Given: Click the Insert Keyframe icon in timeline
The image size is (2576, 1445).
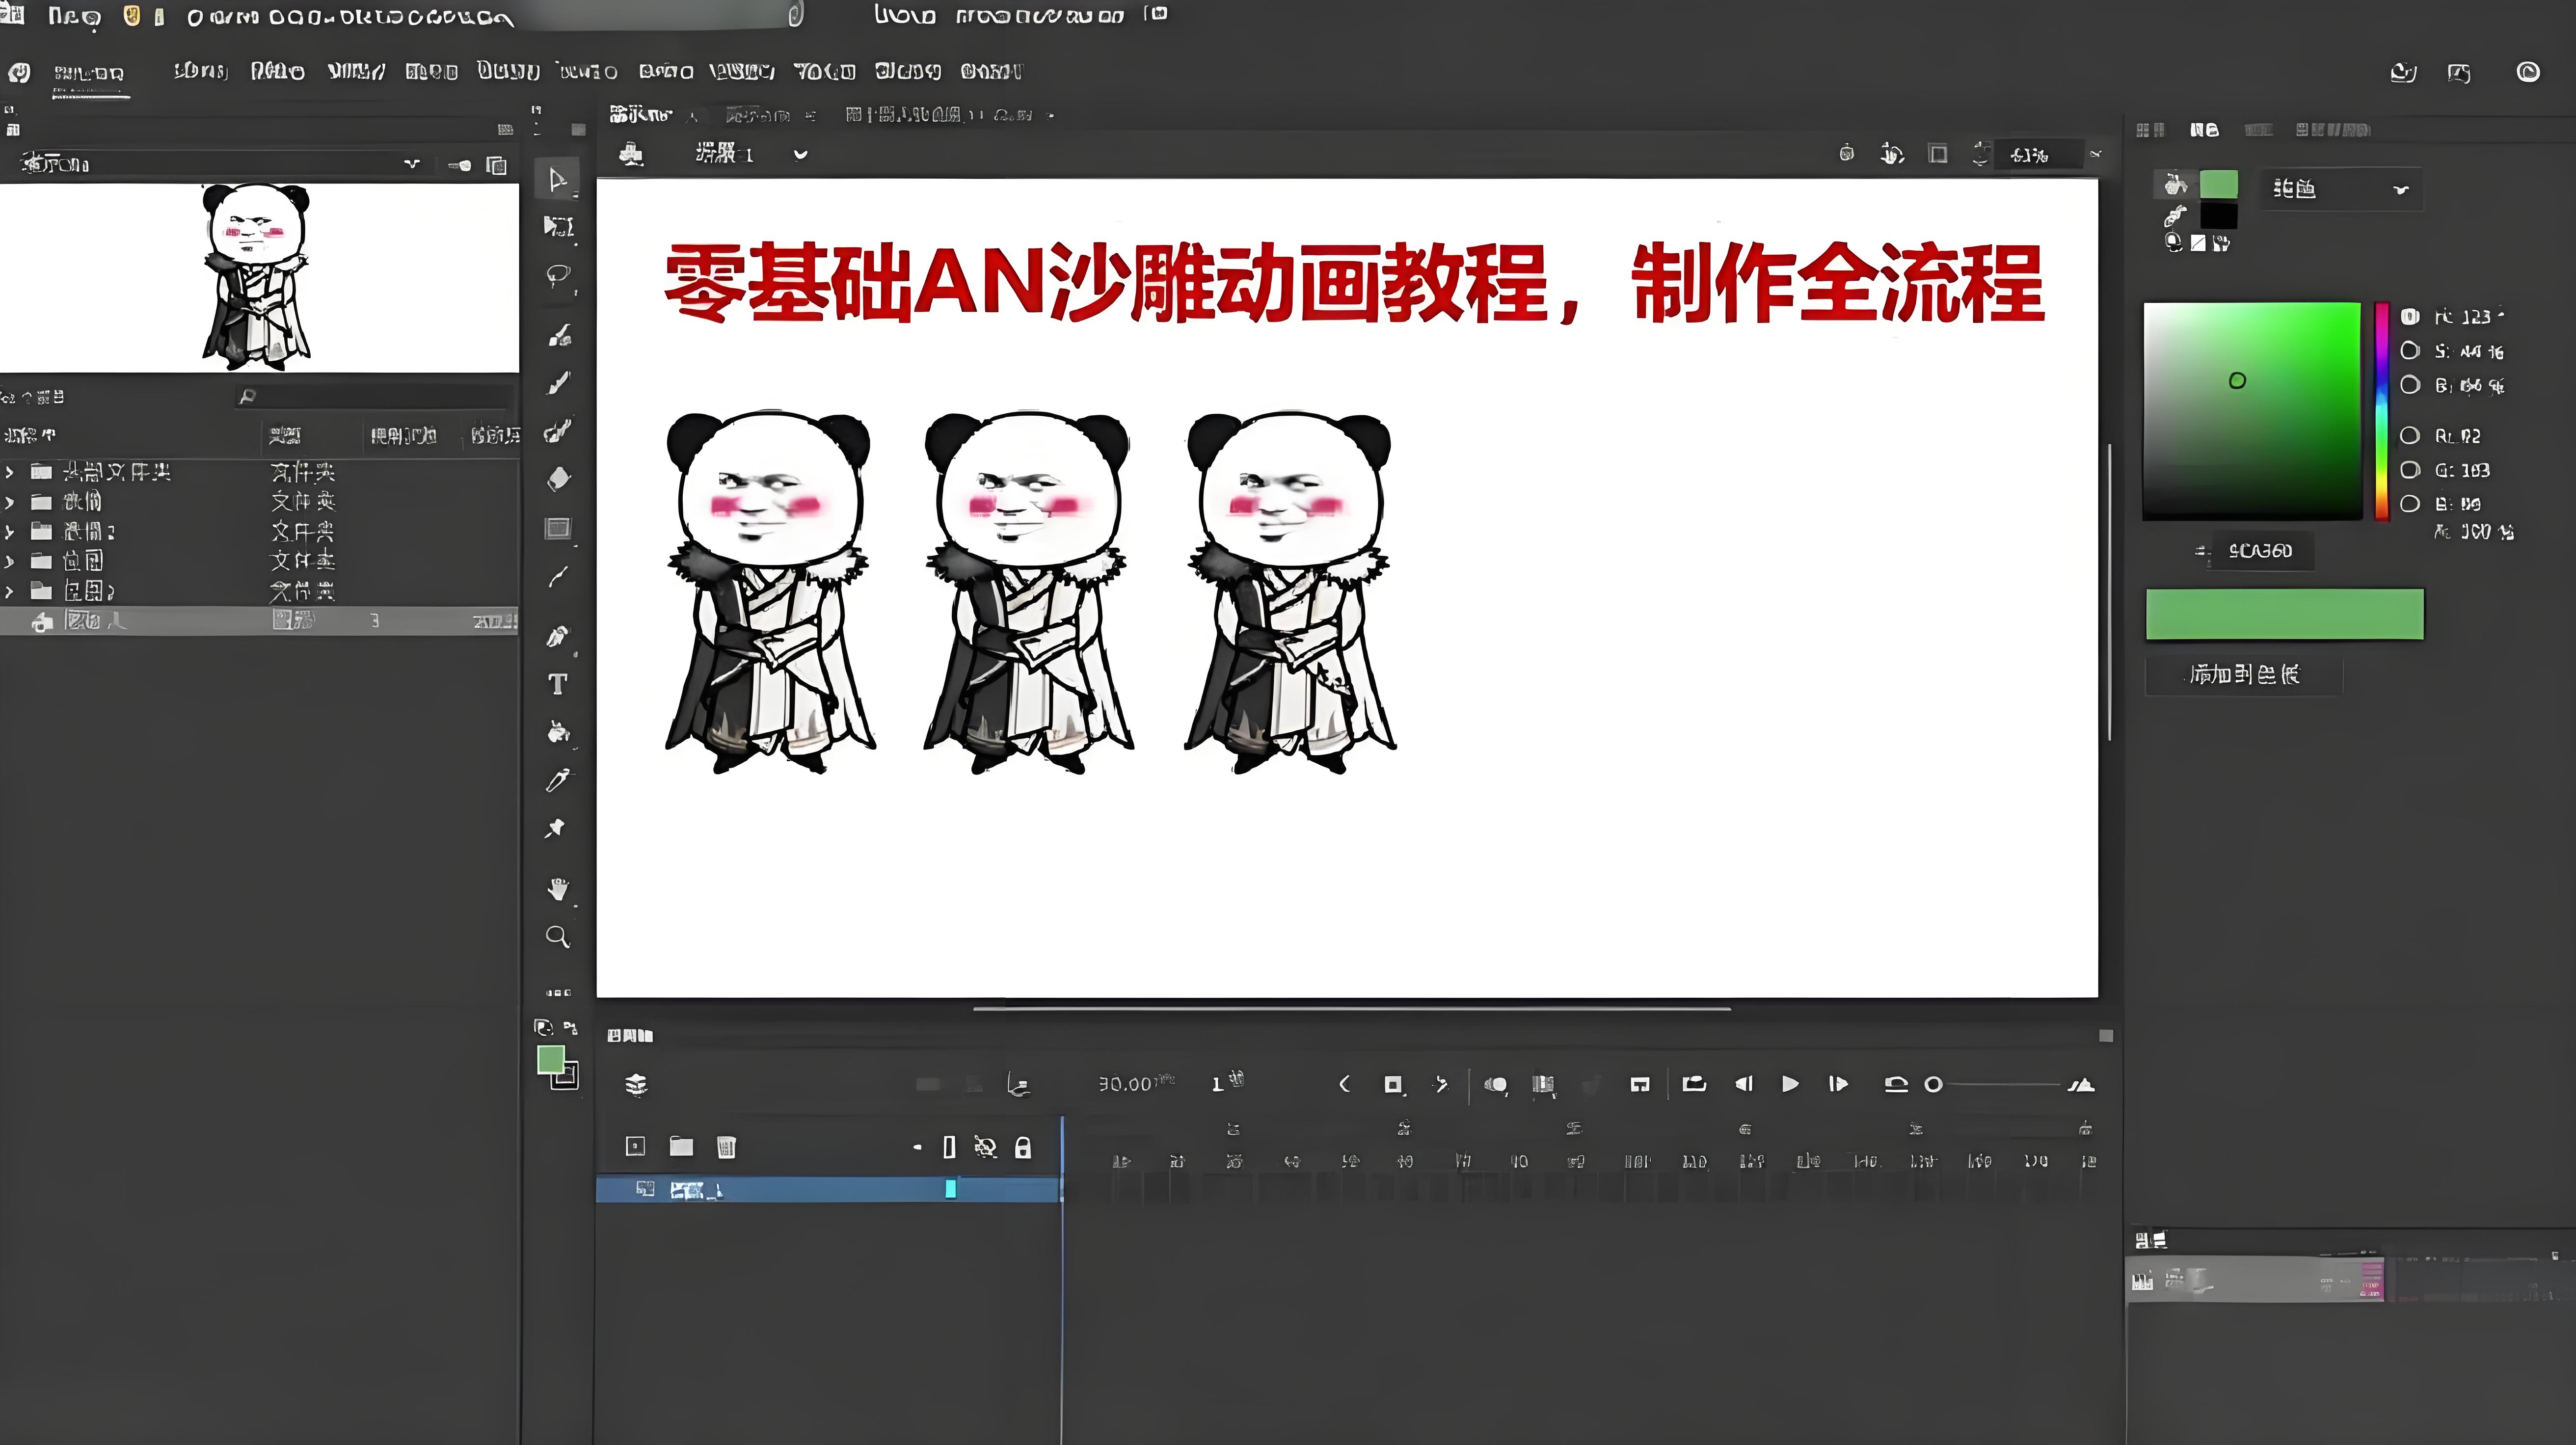Looking at the screenshot, I should [1393, 1084].
